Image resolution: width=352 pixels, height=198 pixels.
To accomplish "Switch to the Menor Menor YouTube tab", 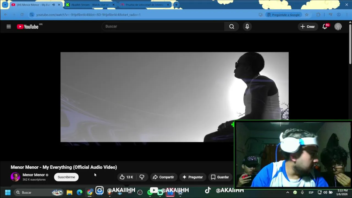I will click(x=33, y=5).
